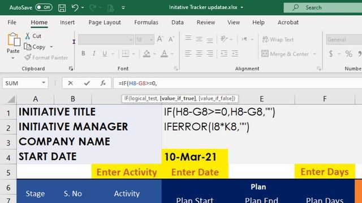Image resolution: width=362 pixels, height=203 pixels.
Task: Click the Align Right icon
Action: 210,54
